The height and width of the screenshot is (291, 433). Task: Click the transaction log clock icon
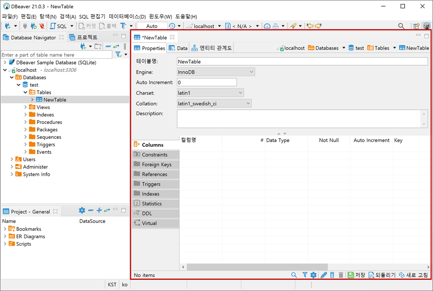click(172, 26)
